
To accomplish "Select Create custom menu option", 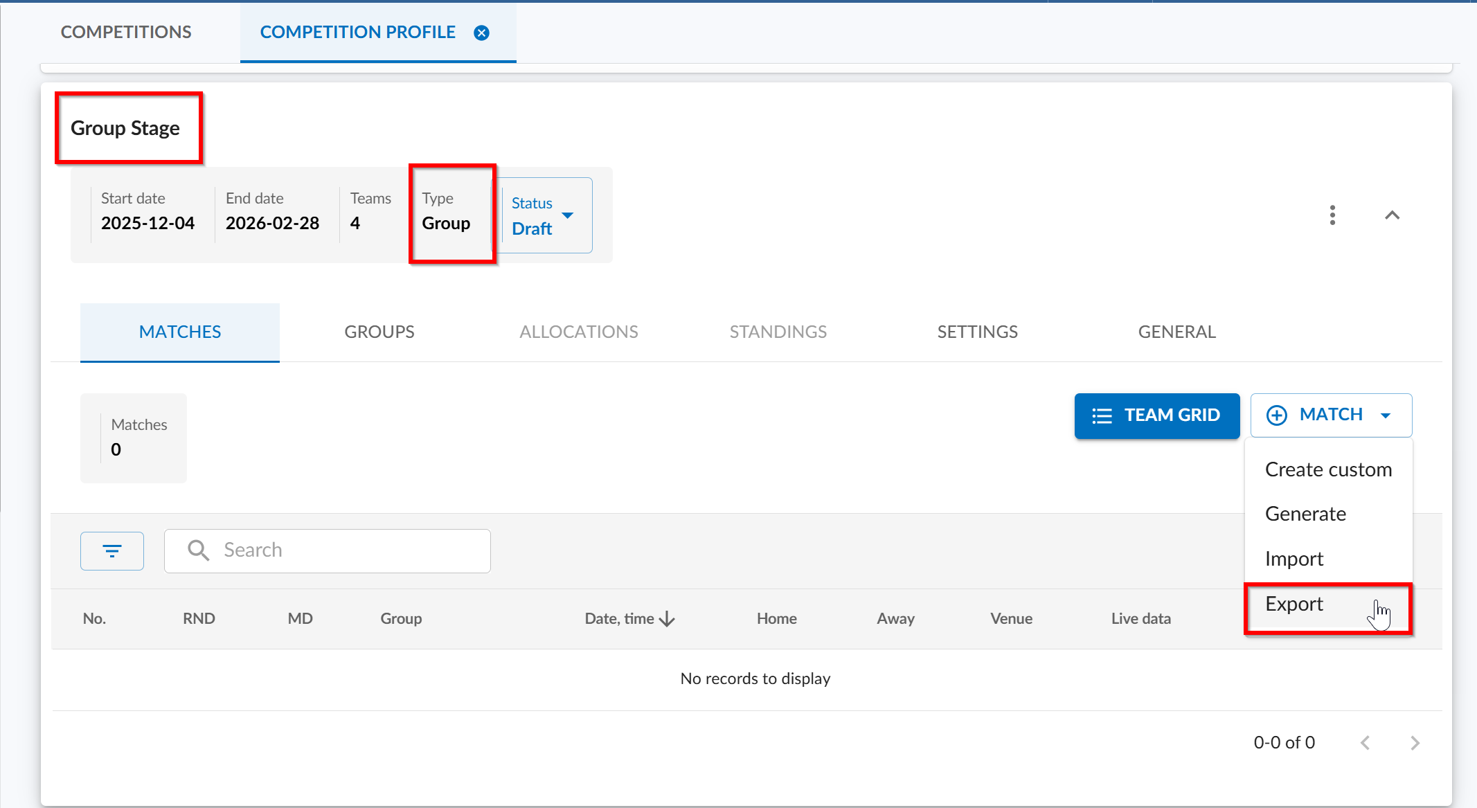I will (x=1327, y=469).
